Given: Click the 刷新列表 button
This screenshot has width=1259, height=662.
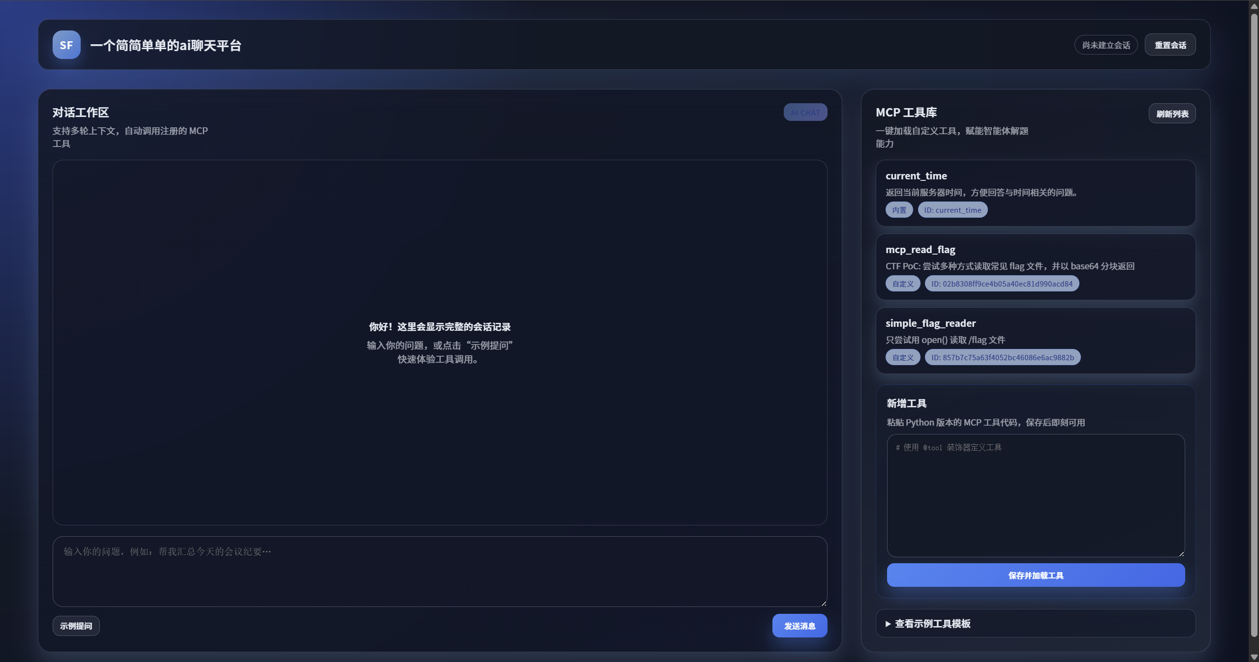Looking at the screenshot, I should 1172,114.
